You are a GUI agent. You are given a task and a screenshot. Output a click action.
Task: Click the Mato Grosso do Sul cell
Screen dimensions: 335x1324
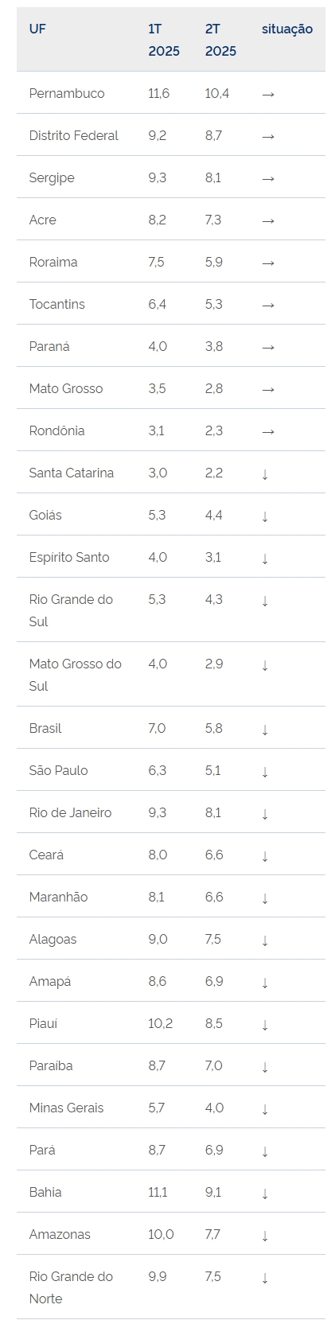[76, 675]
